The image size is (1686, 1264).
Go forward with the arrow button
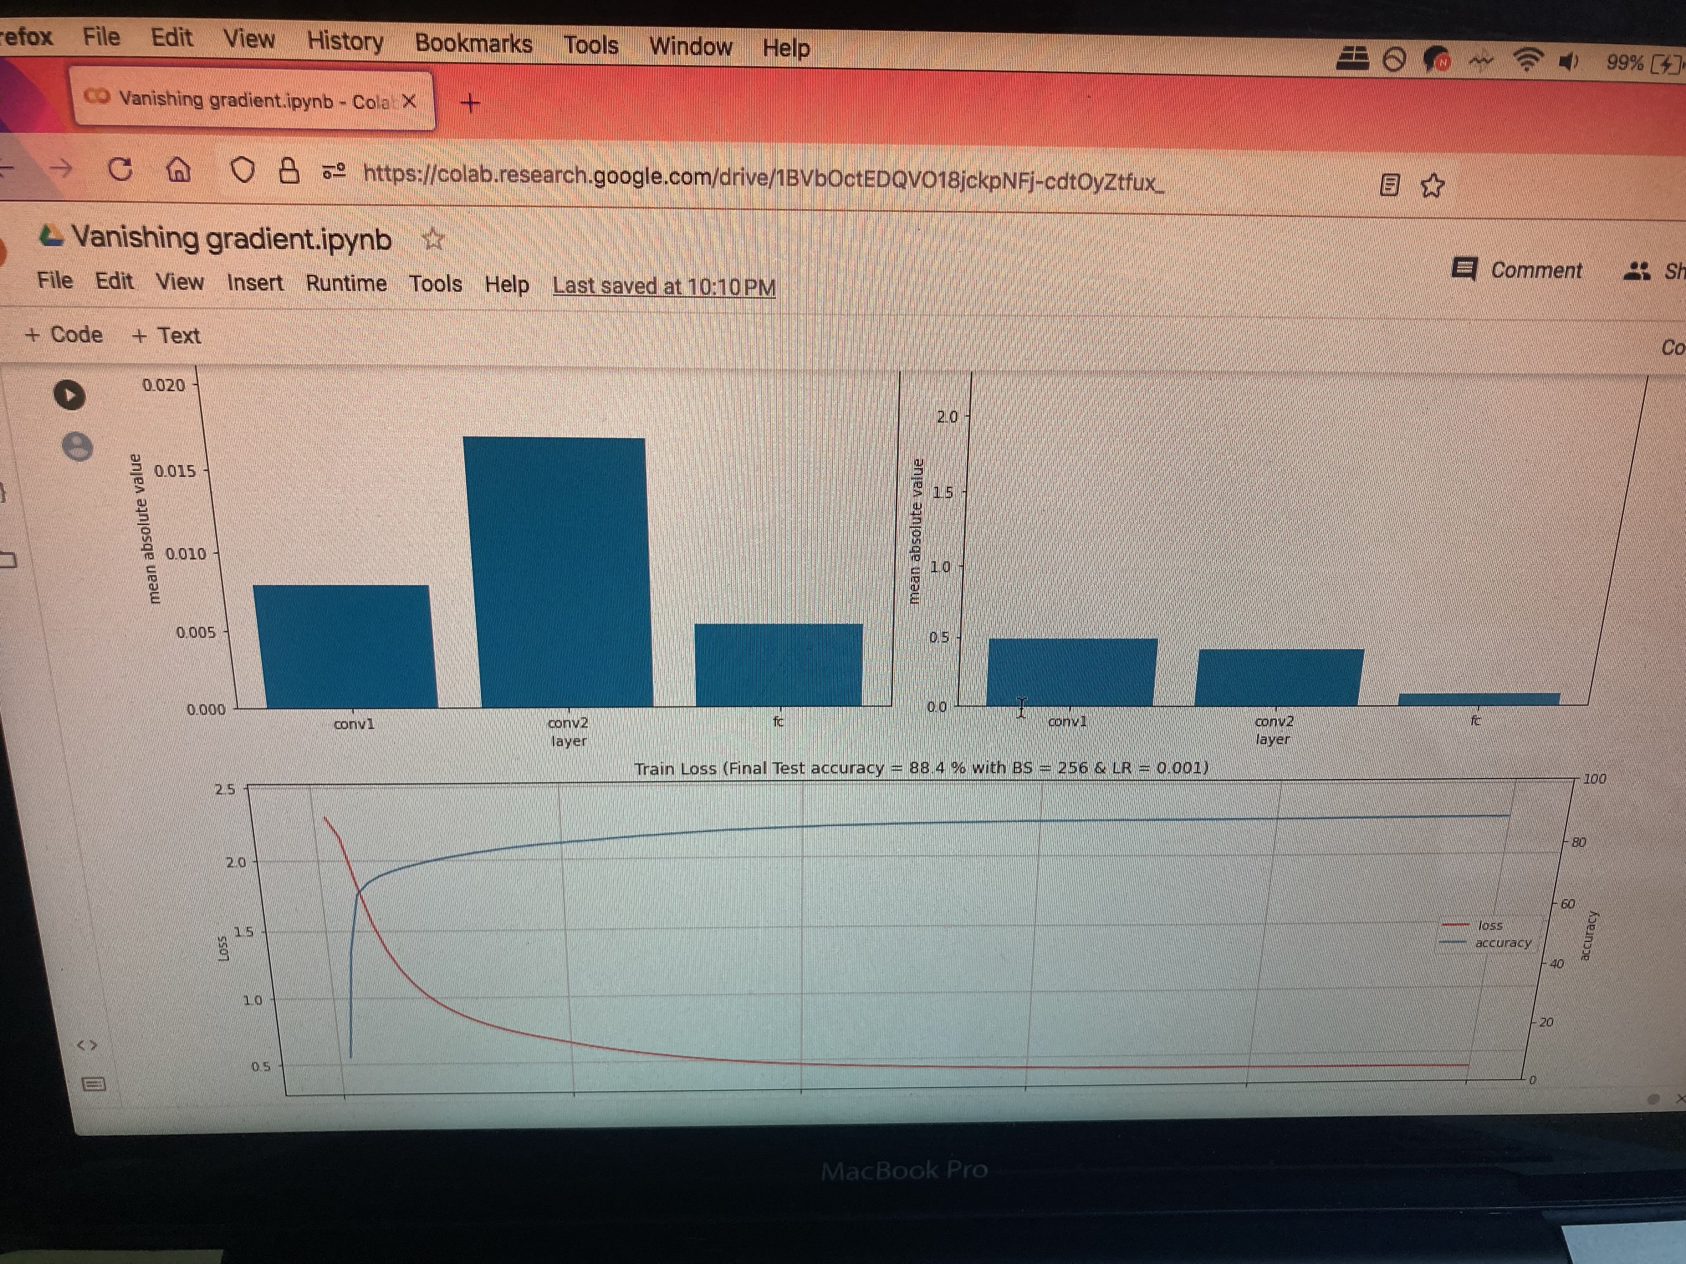coord(61,168)
